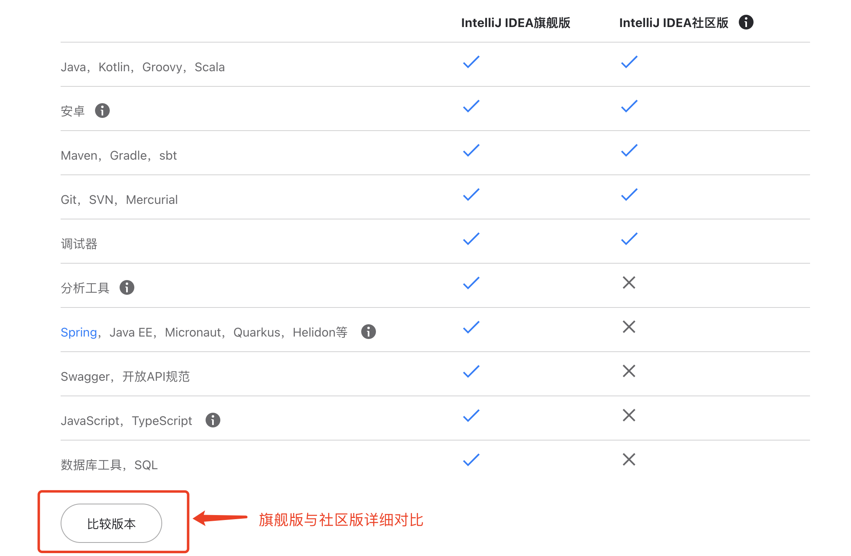Click info icon next to IntelliJ IDEA社区版
851x556 pixels.
pyautogui.click(x=746, y=22)
